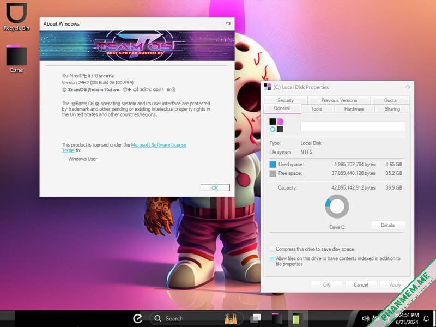Open the notification bell icon
436x327 pixels.
tap(426, 318)
